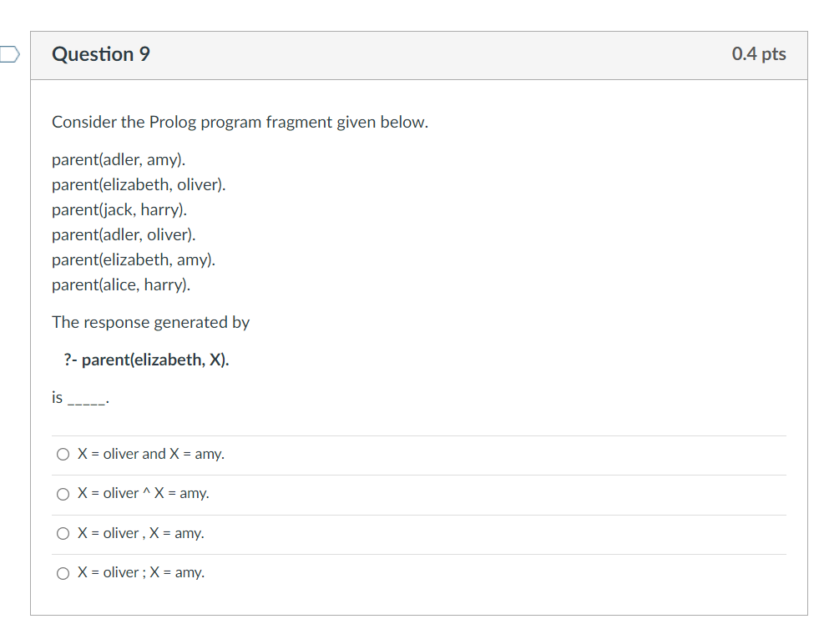The image size is (814, 624).
Task: Click the '0.4 pts' score label
Action: pyautogui.click(x=758, y=54)
